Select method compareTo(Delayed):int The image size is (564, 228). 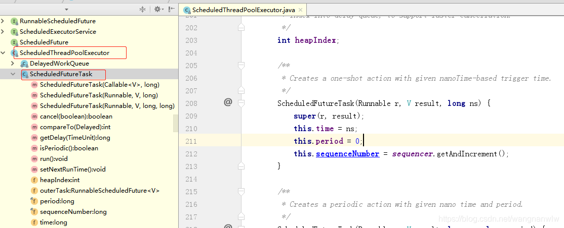(75, 127)
